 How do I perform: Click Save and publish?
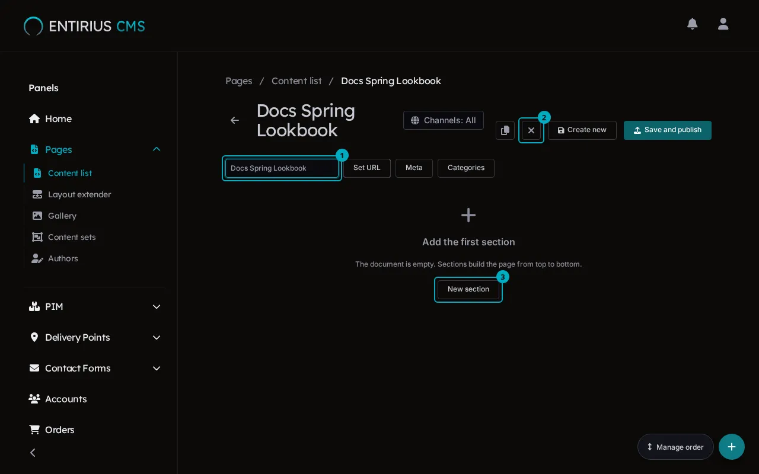coord(668,130)
